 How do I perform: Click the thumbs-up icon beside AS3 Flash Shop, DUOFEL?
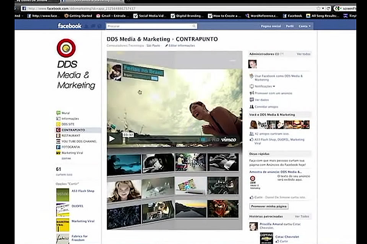click(252, 140)
